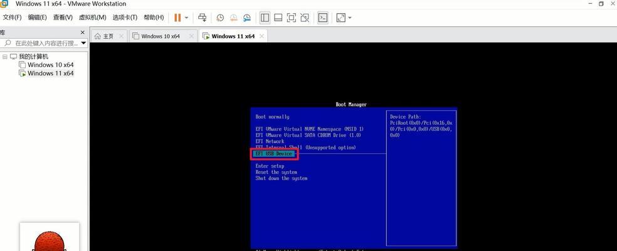Open the 帮助(H) menu
This screenshot has width=617, height=251.
click(154, 18)
